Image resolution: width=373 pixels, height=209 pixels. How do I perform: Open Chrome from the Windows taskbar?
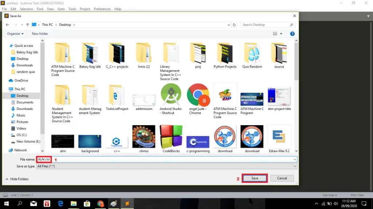[x=101, y=204]
